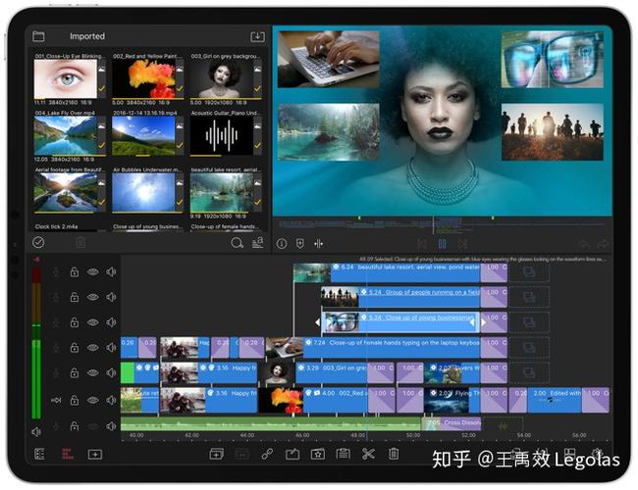Viewport: 638px width, 490px height.
Task: Tap the add clip plus icon
Action: pyautogui.click(x=95, y=455)
